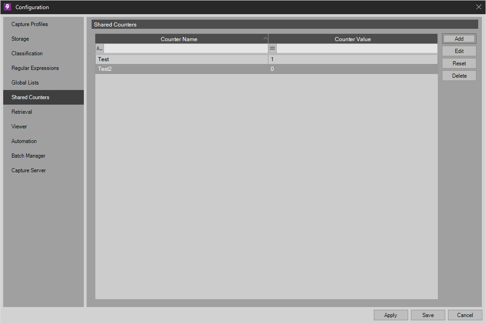Open the Automation section
This screenshot has width=486, height=323.
pyautogui.click(x=44, y=141)
